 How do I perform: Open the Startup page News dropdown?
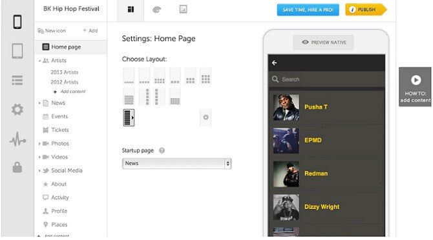tap(176, 163)
